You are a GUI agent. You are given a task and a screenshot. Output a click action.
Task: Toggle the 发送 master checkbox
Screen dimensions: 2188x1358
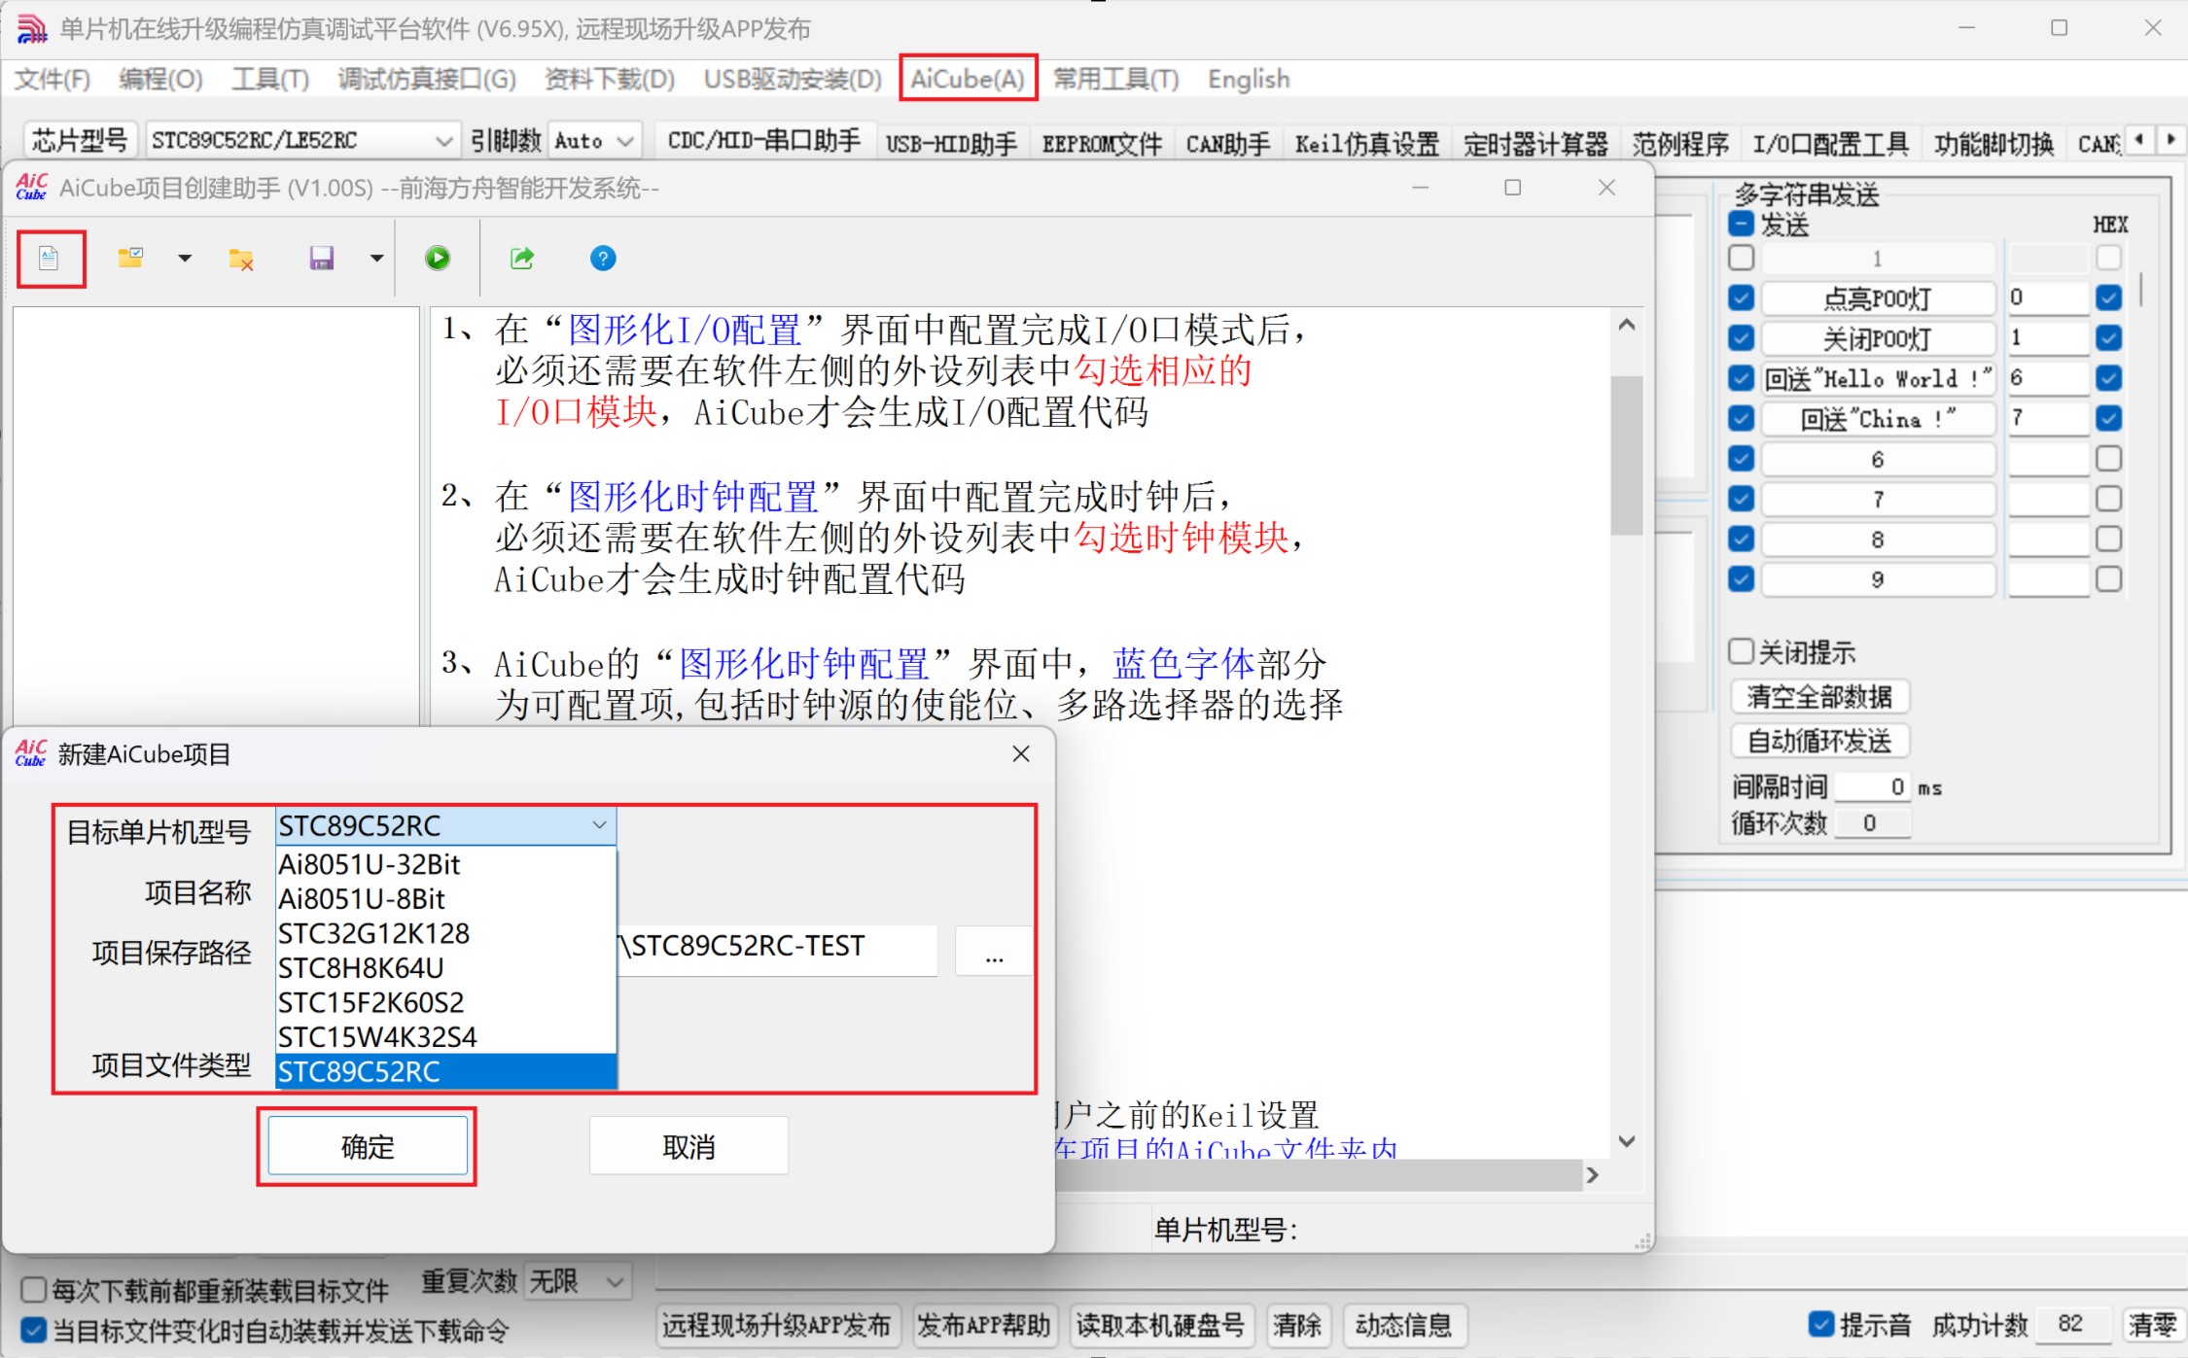click(x=1742, y=225)
